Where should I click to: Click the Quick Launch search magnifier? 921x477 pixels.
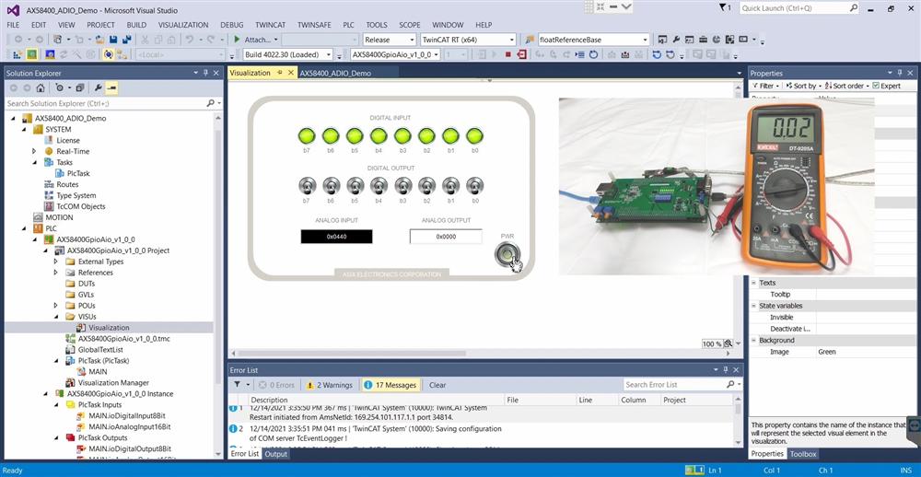click(x=854, y=8)
